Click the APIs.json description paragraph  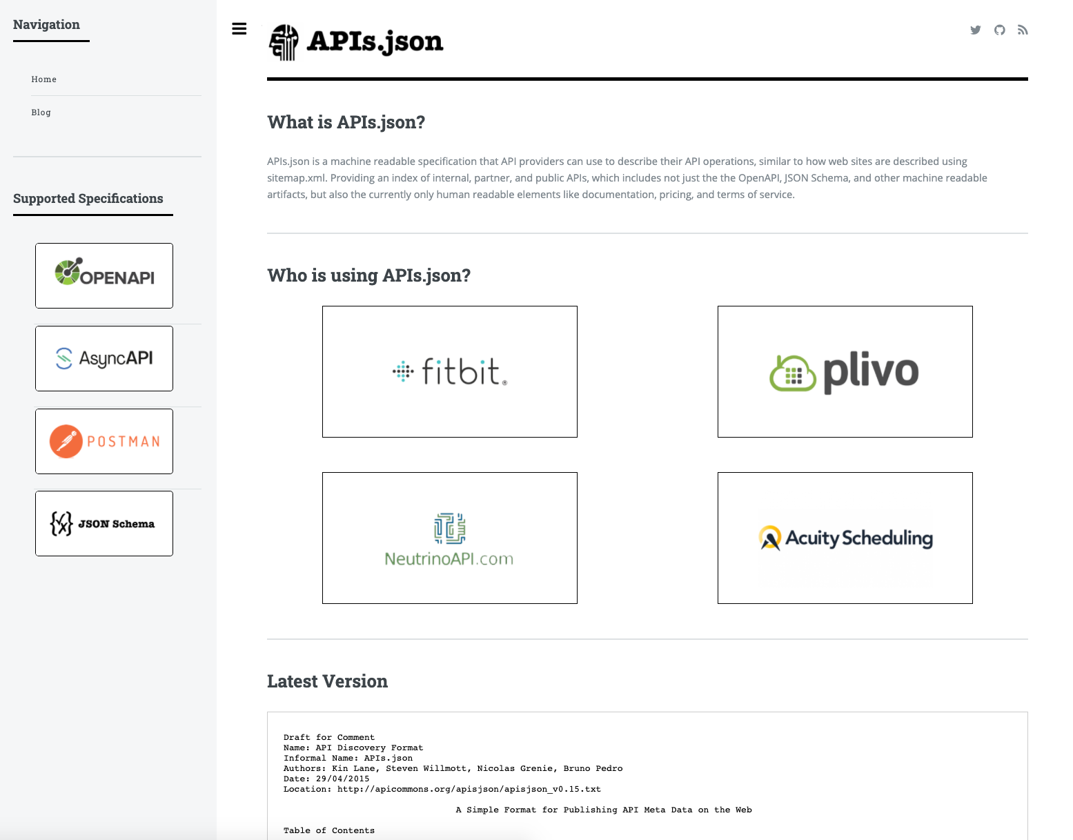click(627, 178)
